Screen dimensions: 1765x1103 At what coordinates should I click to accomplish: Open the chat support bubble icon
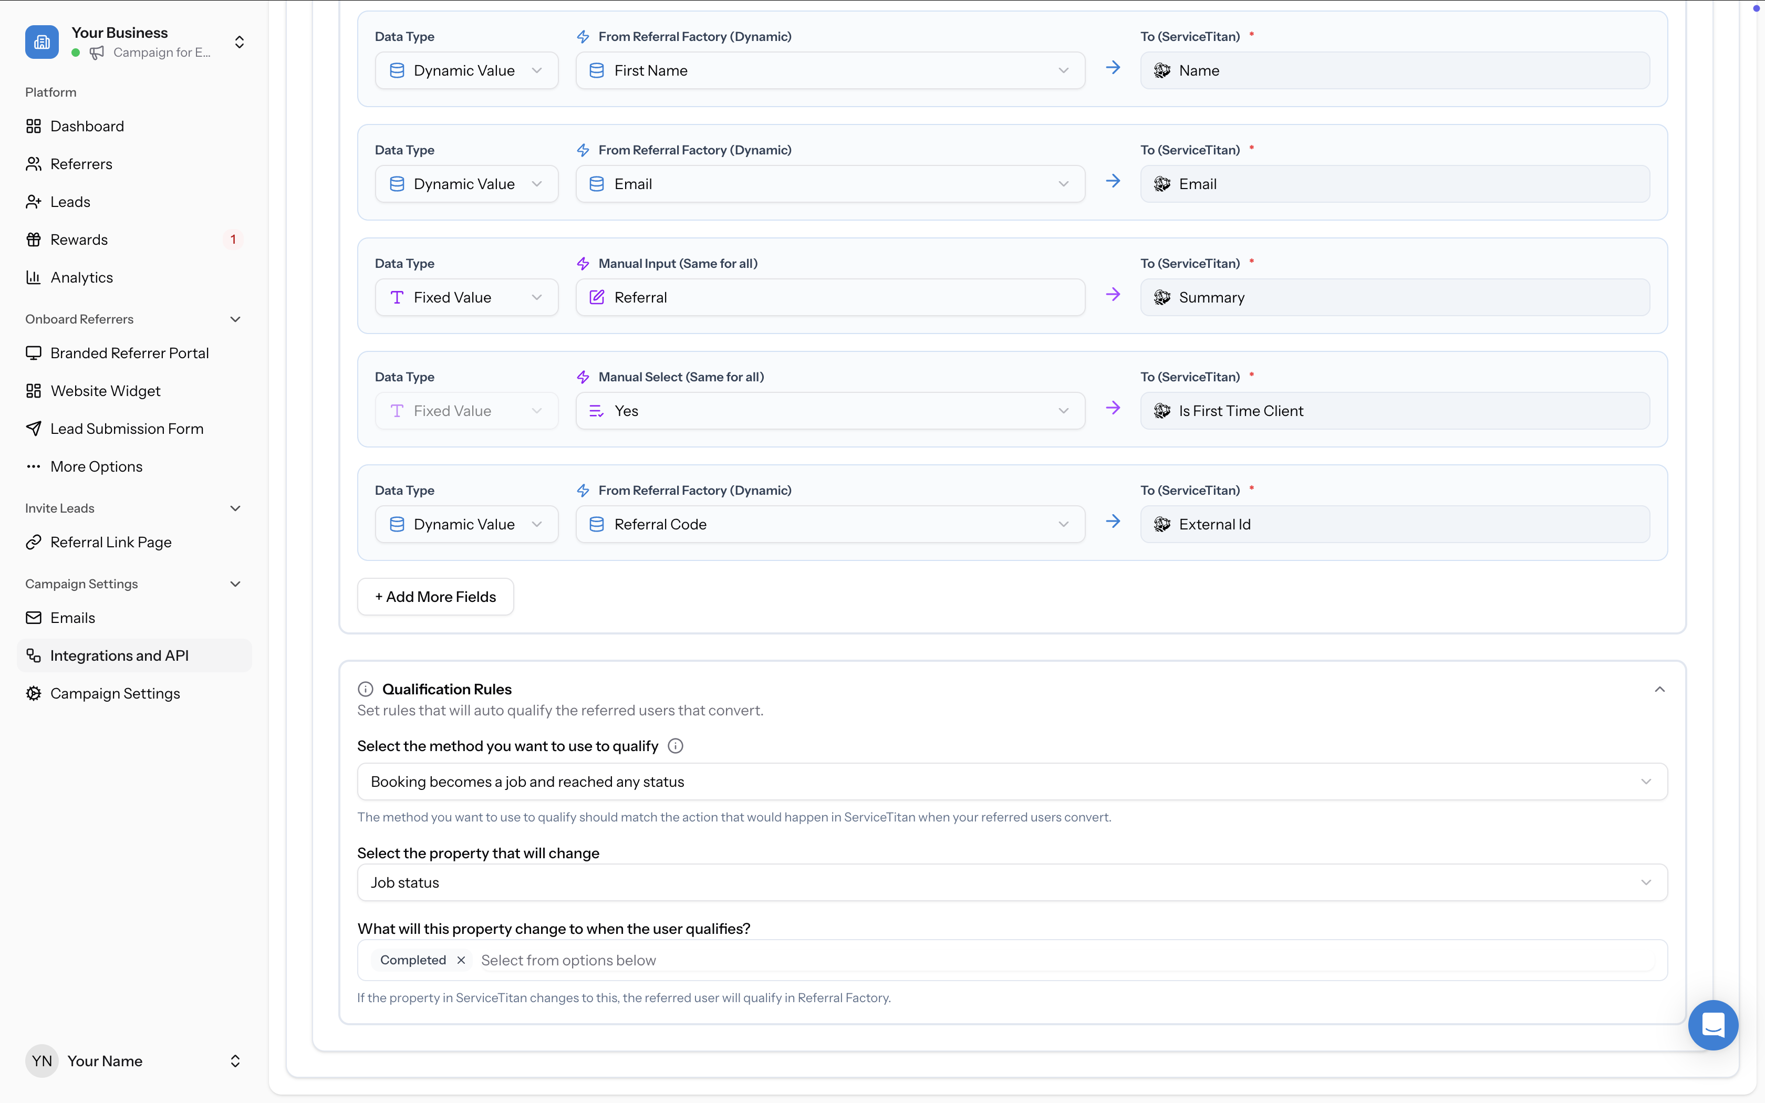click(1712, 1024)
